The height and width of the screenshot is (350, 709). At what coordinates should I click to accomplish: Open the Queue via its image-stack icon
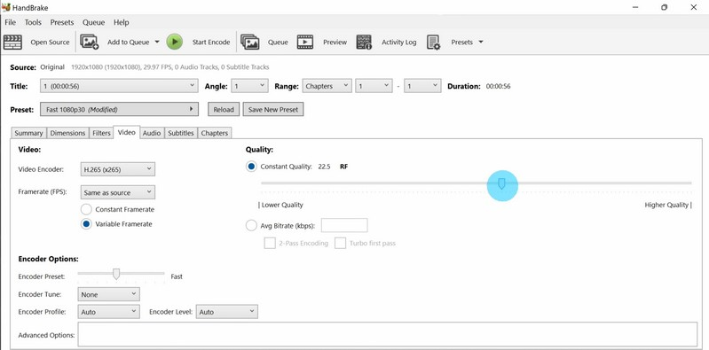coord(249,42)
